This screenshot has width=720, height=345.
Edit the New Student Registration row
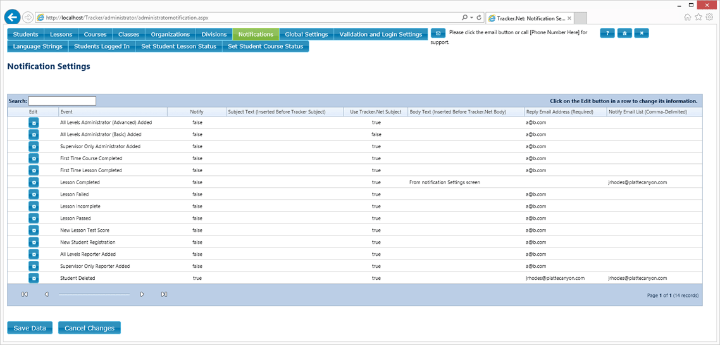(34, 242)
